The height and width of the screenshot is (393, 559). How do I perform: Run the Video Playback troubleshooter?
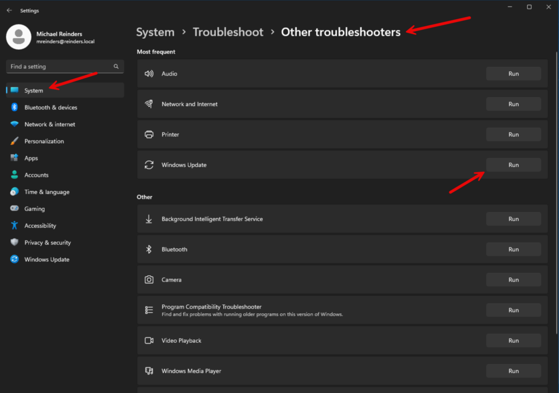pos(513,341)
